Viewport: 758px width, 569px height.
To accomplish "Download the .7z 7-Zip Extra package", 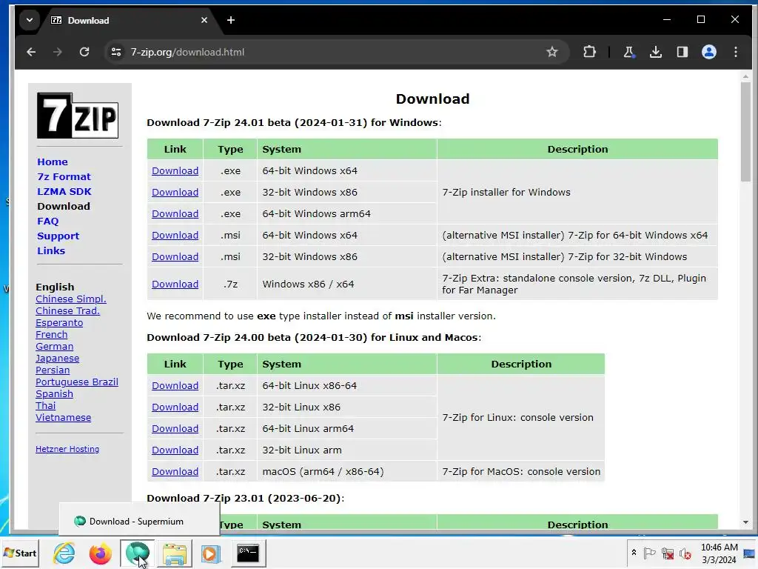I will tap(175, 284).
